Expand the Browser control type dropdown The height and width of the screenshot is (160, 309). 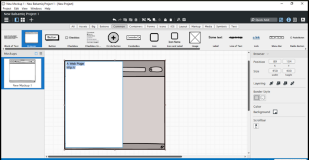[268, 54]
